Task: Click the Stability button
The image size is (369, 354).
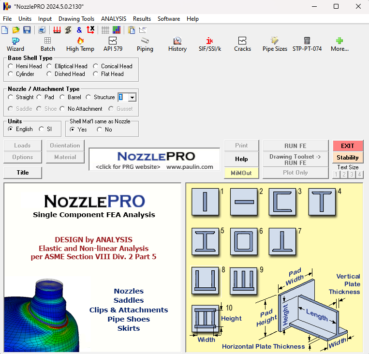Action: click(348, 158)
